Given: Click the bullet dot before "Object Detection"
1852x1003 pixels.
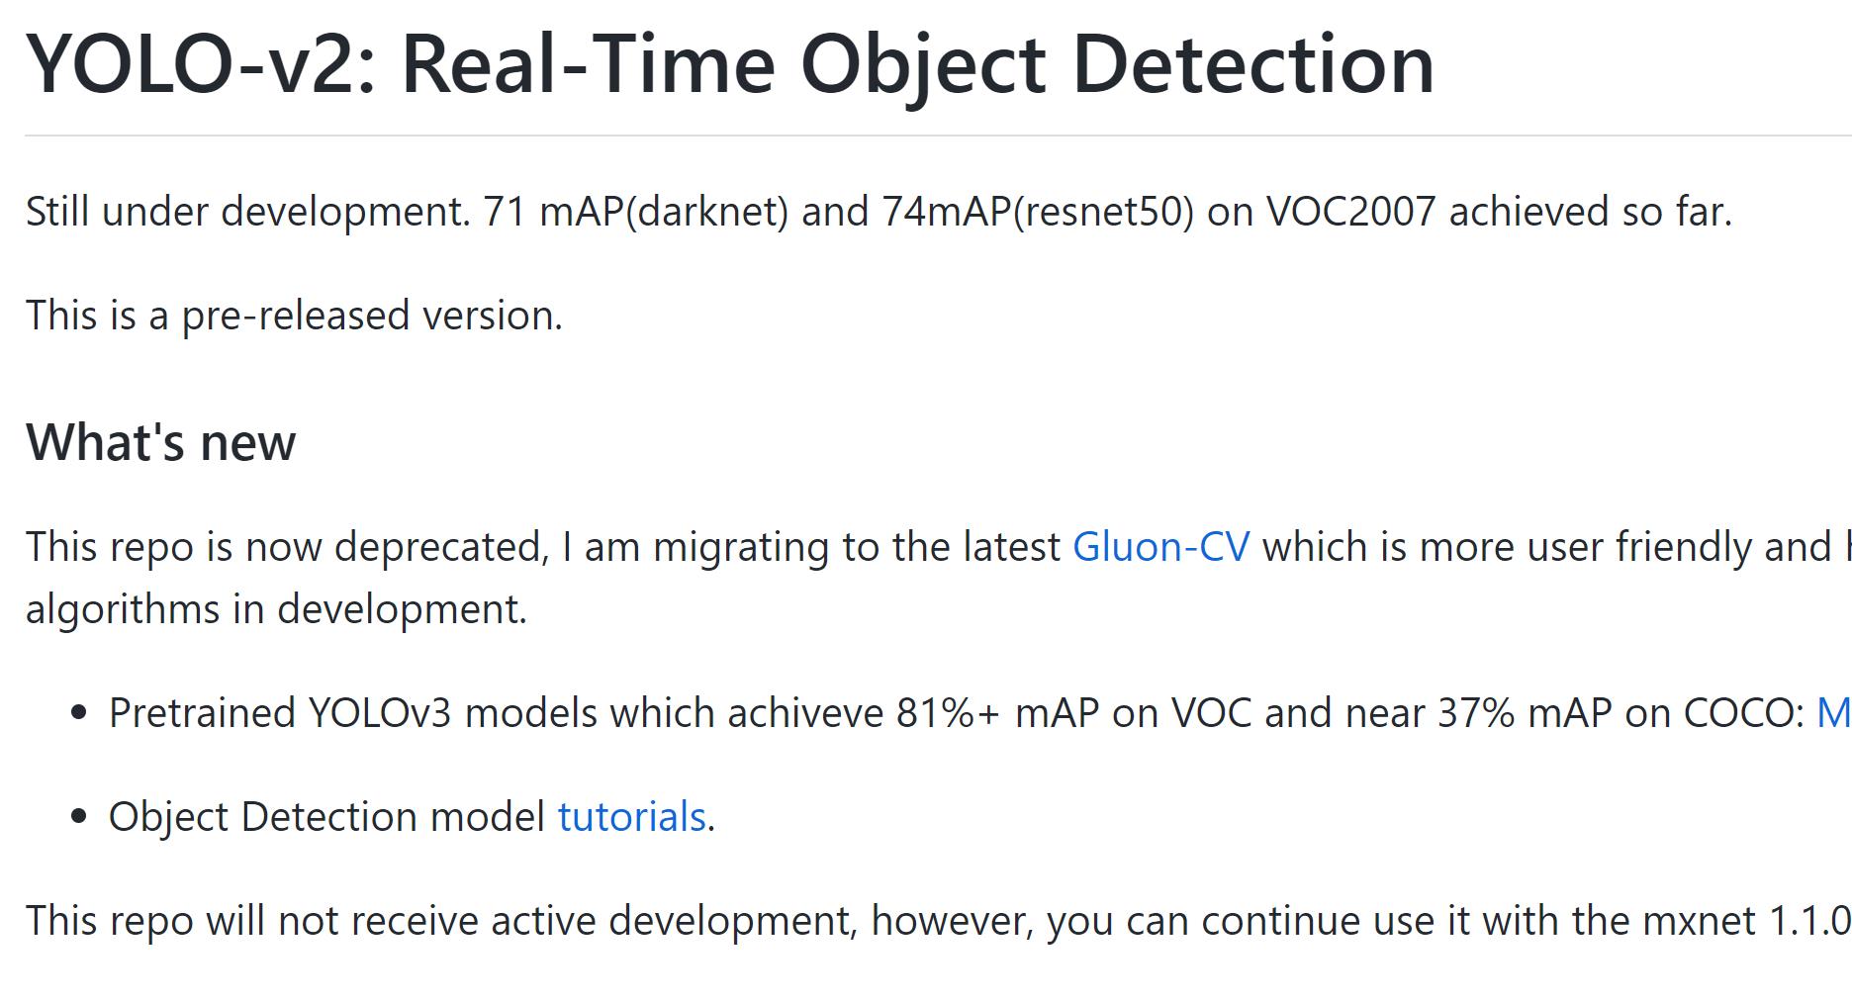Looking at the screenshot, I should [80, 817].
